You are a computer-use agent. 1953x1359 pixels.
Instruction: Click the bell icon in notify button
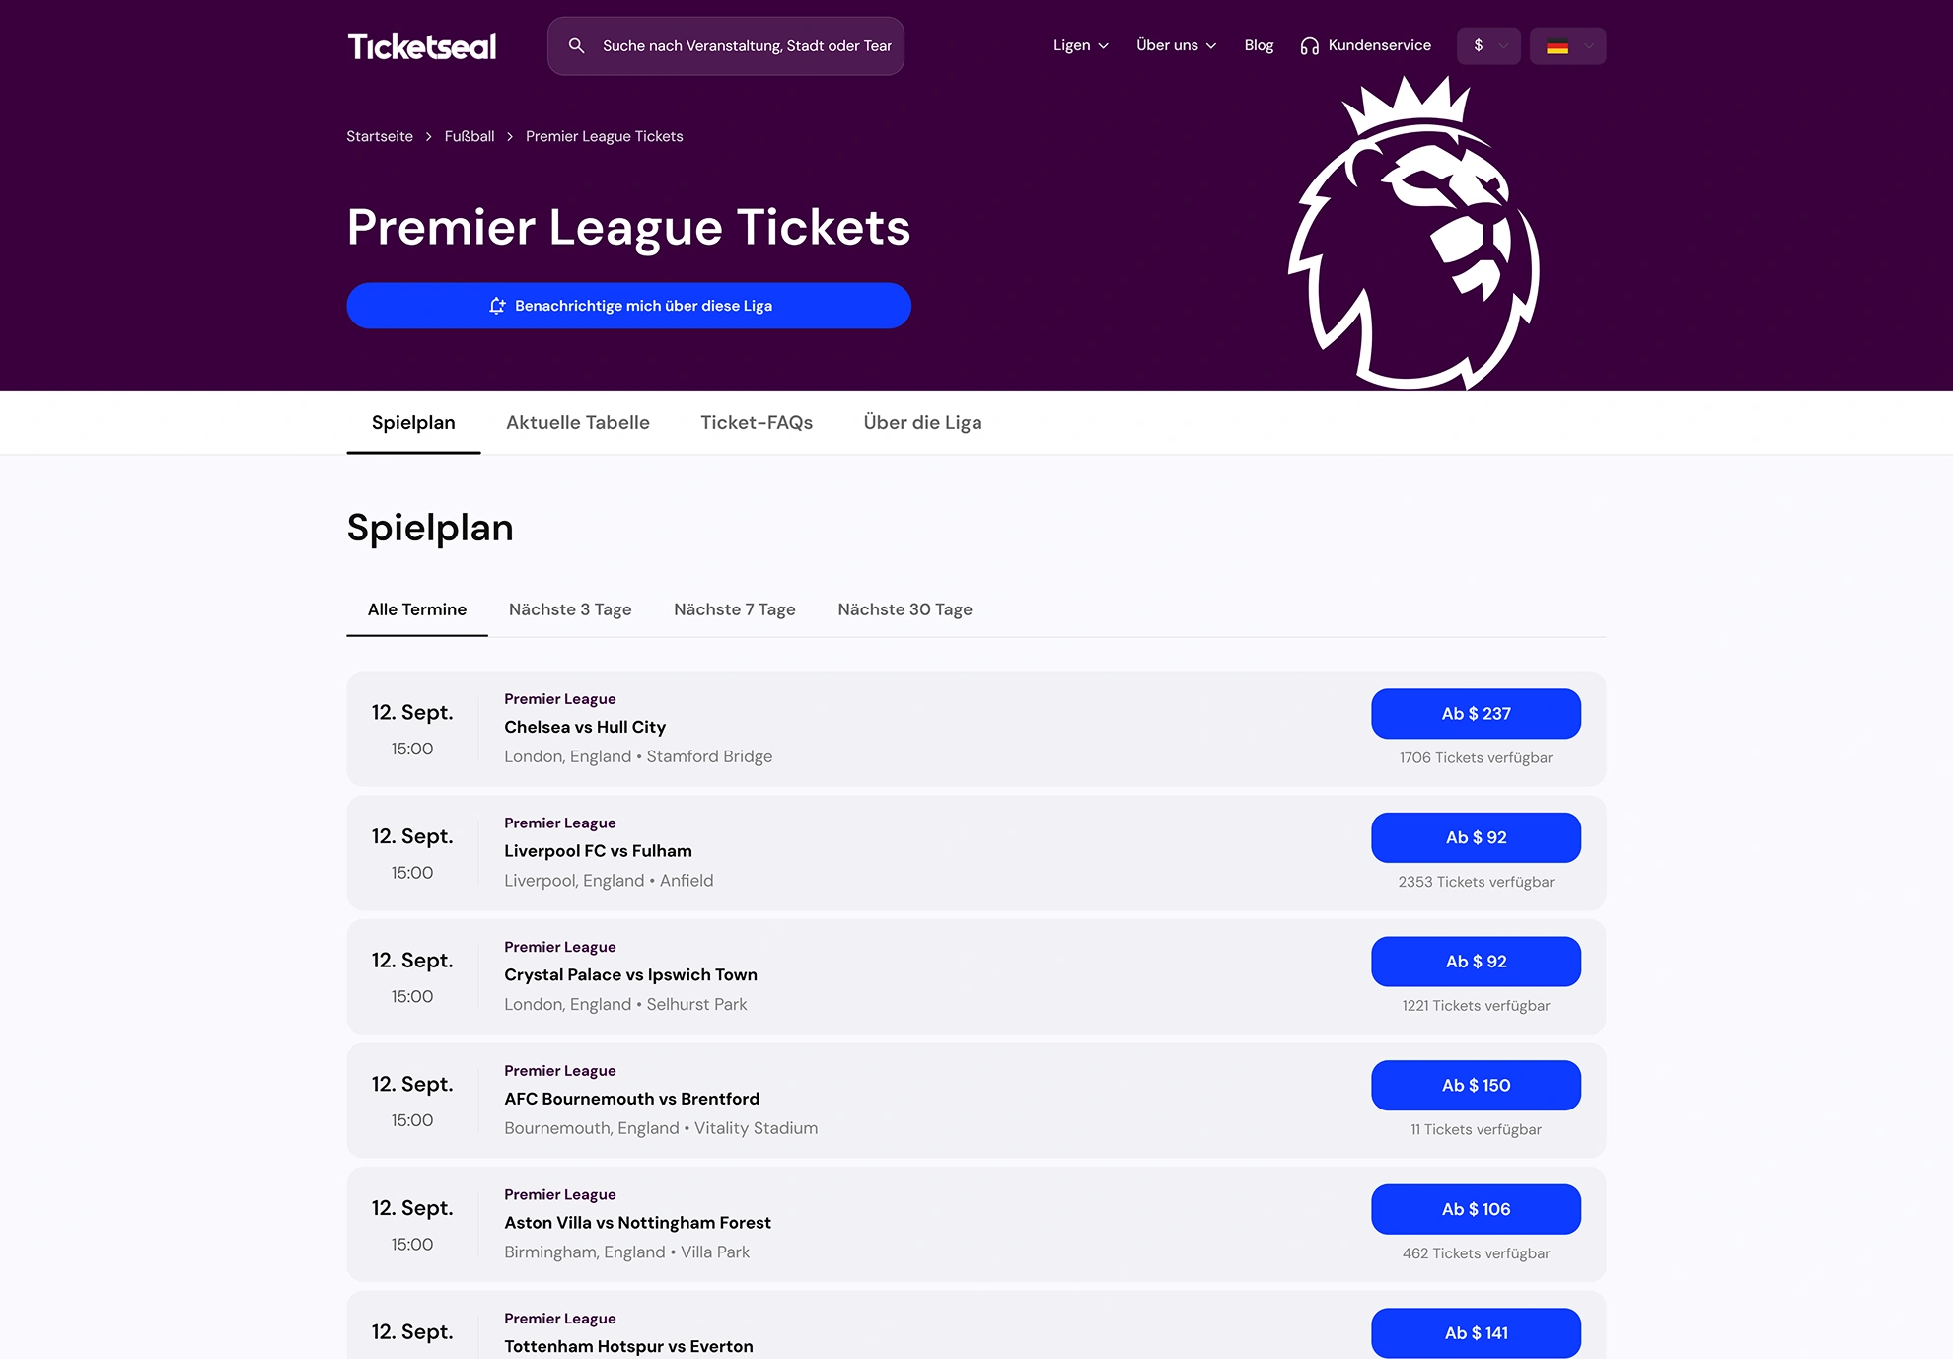[497, 306]
